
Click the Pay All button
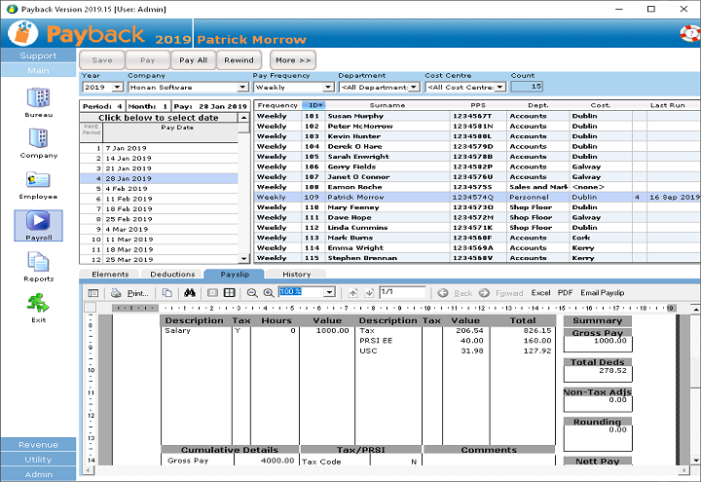point(194,60)
